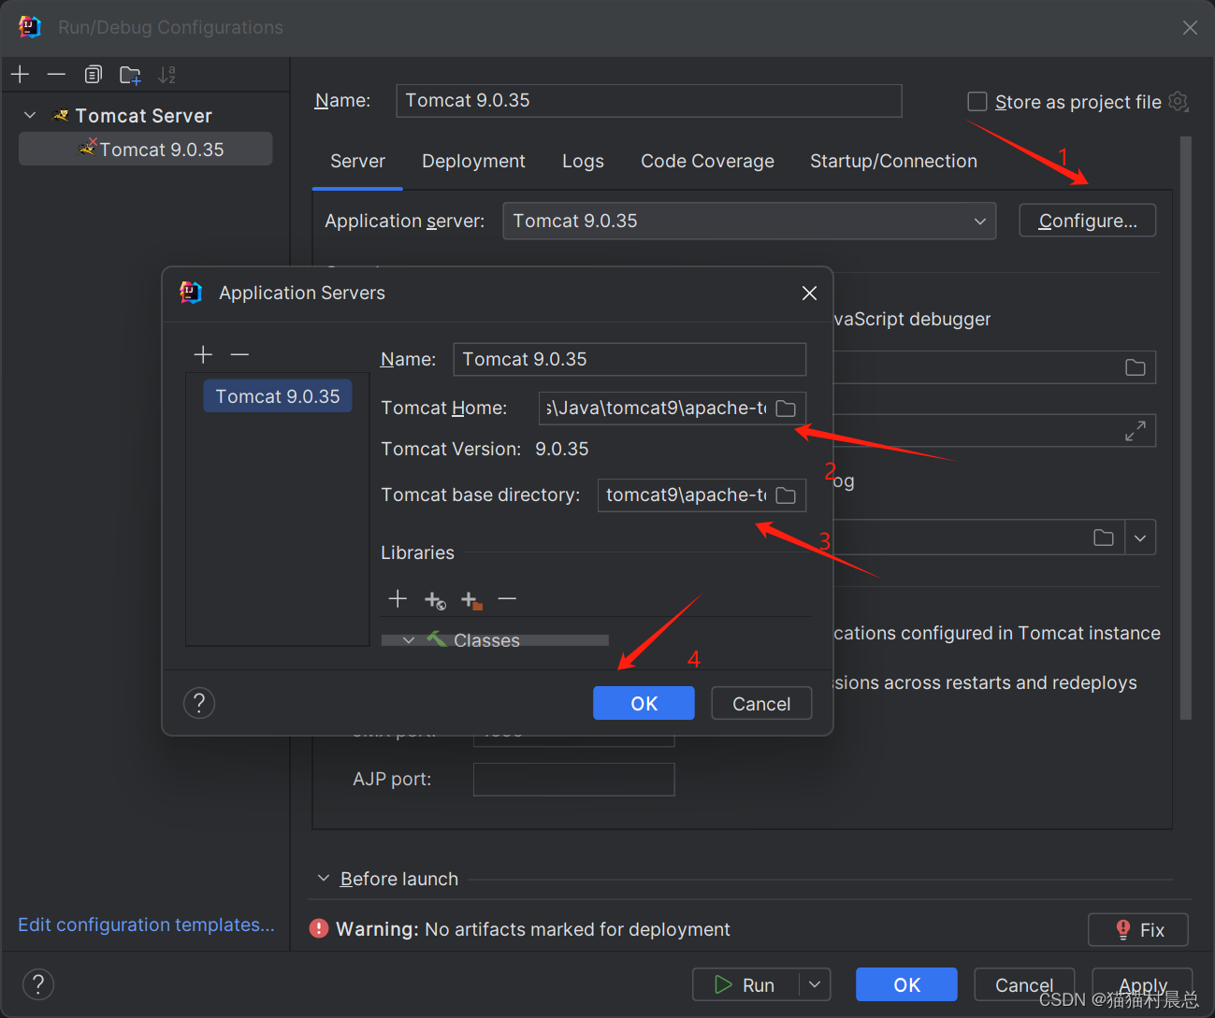Click the configuration Name field
Screen dimensions: 1215x1018
tap(649, 101)
